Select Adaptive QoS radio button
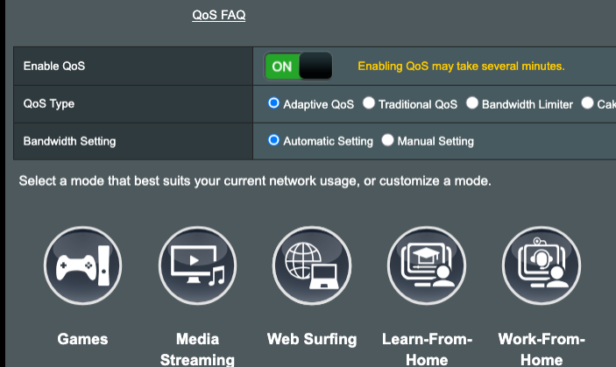This screenshot has height=367, width=616. point(274,103)
